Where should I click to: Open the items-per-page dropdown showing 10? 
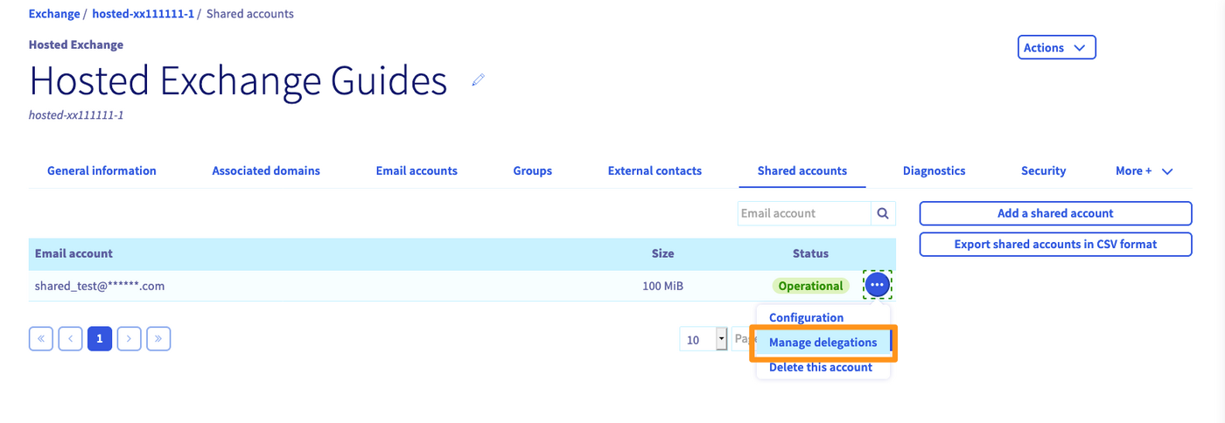[x=703, y=339]
